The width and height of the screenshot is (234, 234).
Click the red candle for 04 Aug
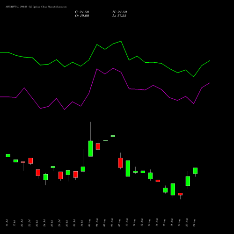[98, 146]
